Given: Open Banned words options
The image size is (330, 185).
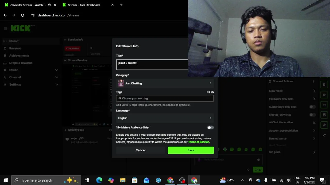Looking at the screenshot, I should [292, 138].
